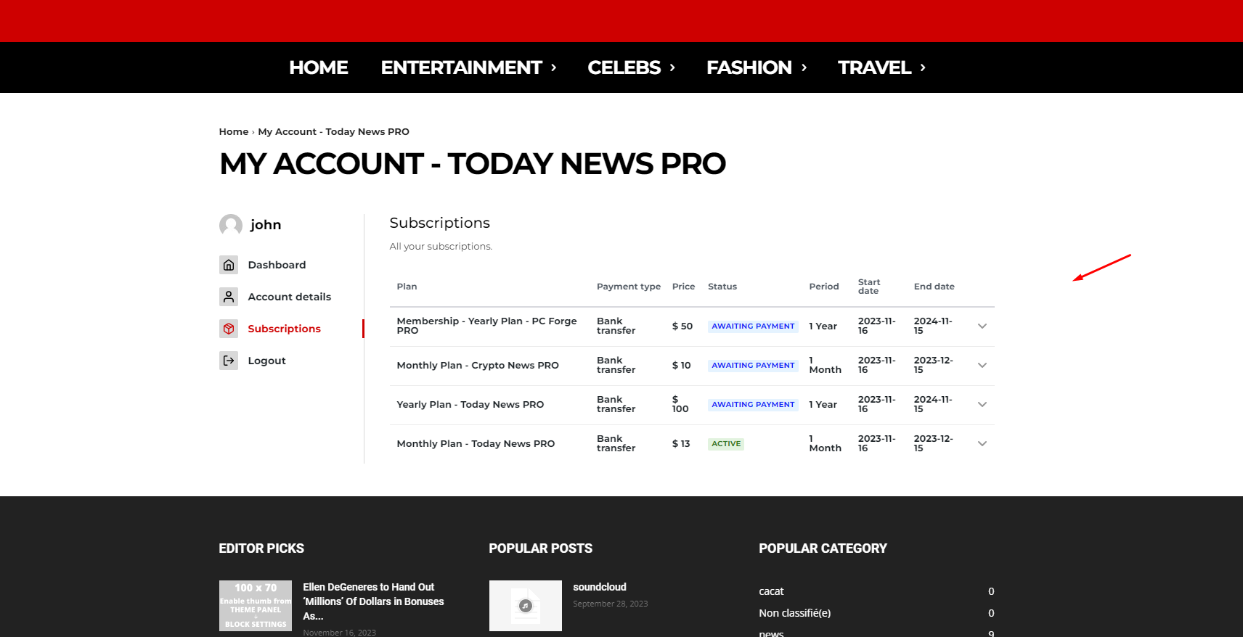Open the Travel menu

[x=881, y=67]
